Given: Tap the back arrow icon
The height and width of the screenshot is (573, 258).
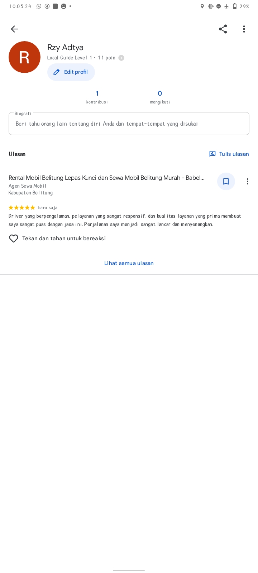Looking at the screenshot, I should (14, 29).
